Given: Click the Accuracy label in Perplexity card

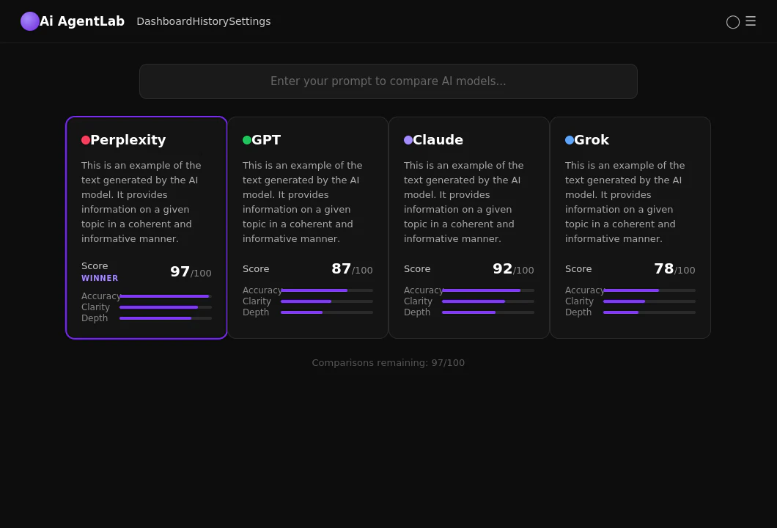Looking at the screenshot, I should coord(101,296).
